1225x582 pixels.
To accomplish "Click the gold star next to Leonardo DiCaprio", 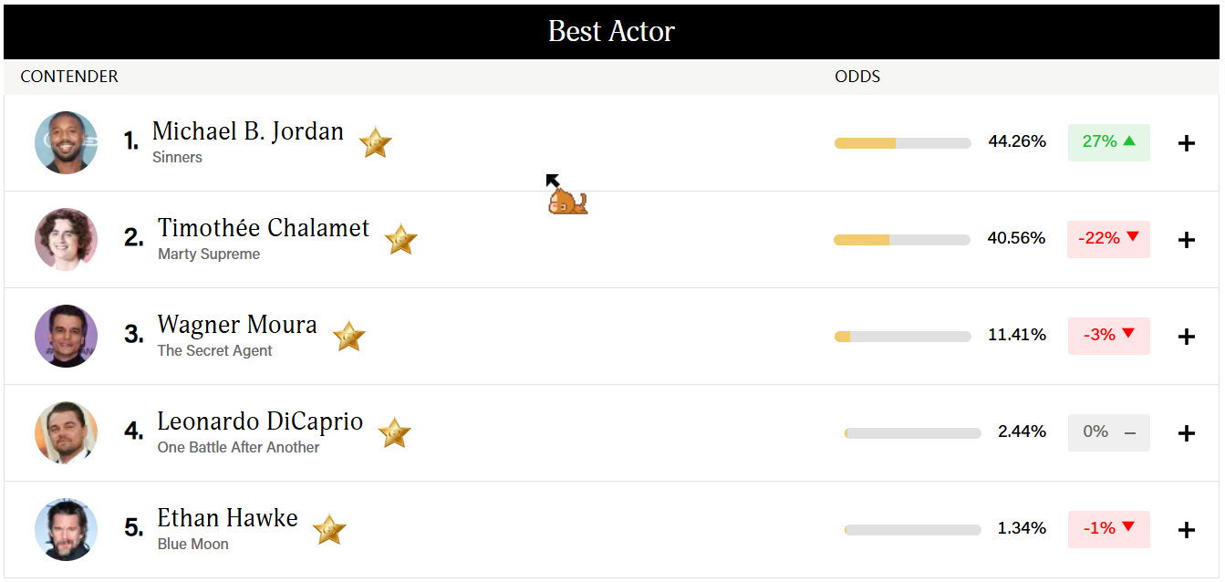I will [x=394, y=433].
